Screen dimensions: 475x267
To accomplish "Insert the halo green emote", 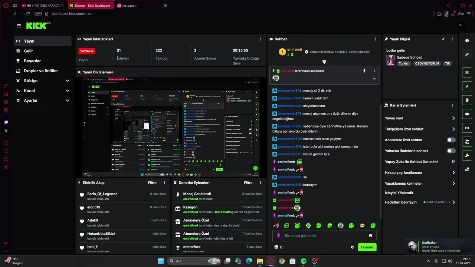I will tap(297, 225).
